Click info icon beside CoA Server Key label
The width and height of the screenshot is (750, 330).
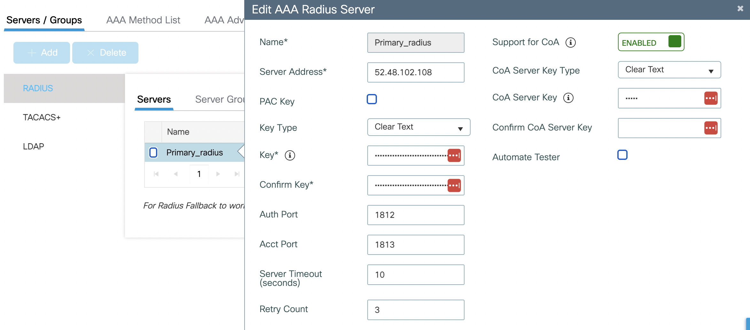[x=568, y=98]
